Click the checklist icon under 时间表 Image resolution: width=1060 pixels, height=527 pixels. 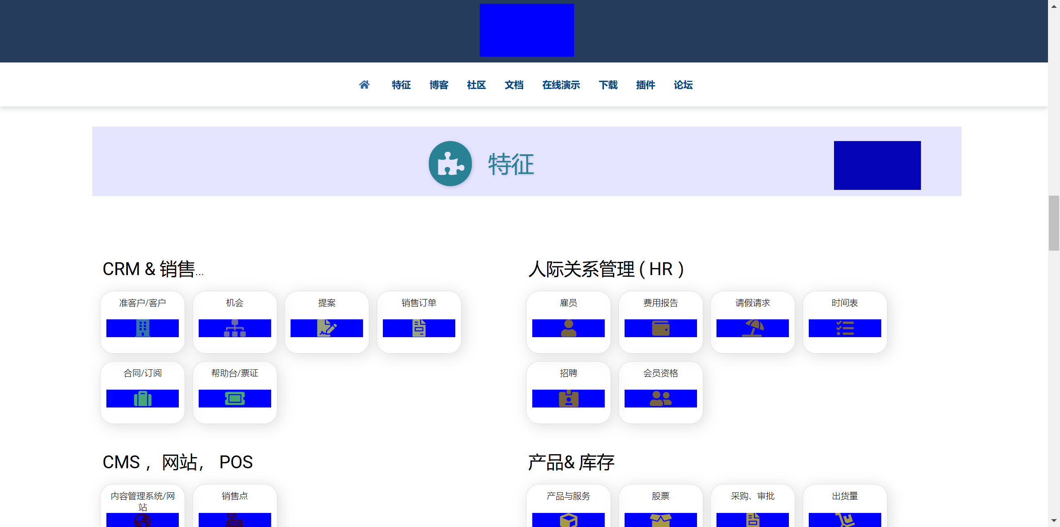pyautogui.click(x=845, y=328)
